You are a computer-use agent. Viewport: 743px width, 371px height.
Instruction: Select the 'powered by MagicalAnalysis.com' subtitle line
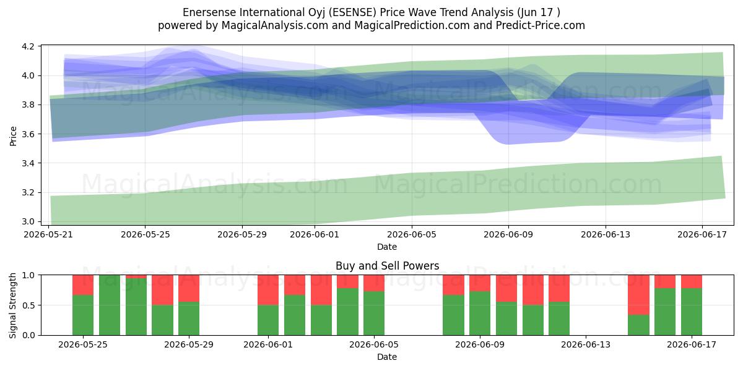pyautogui.click(x=371, y=25)
